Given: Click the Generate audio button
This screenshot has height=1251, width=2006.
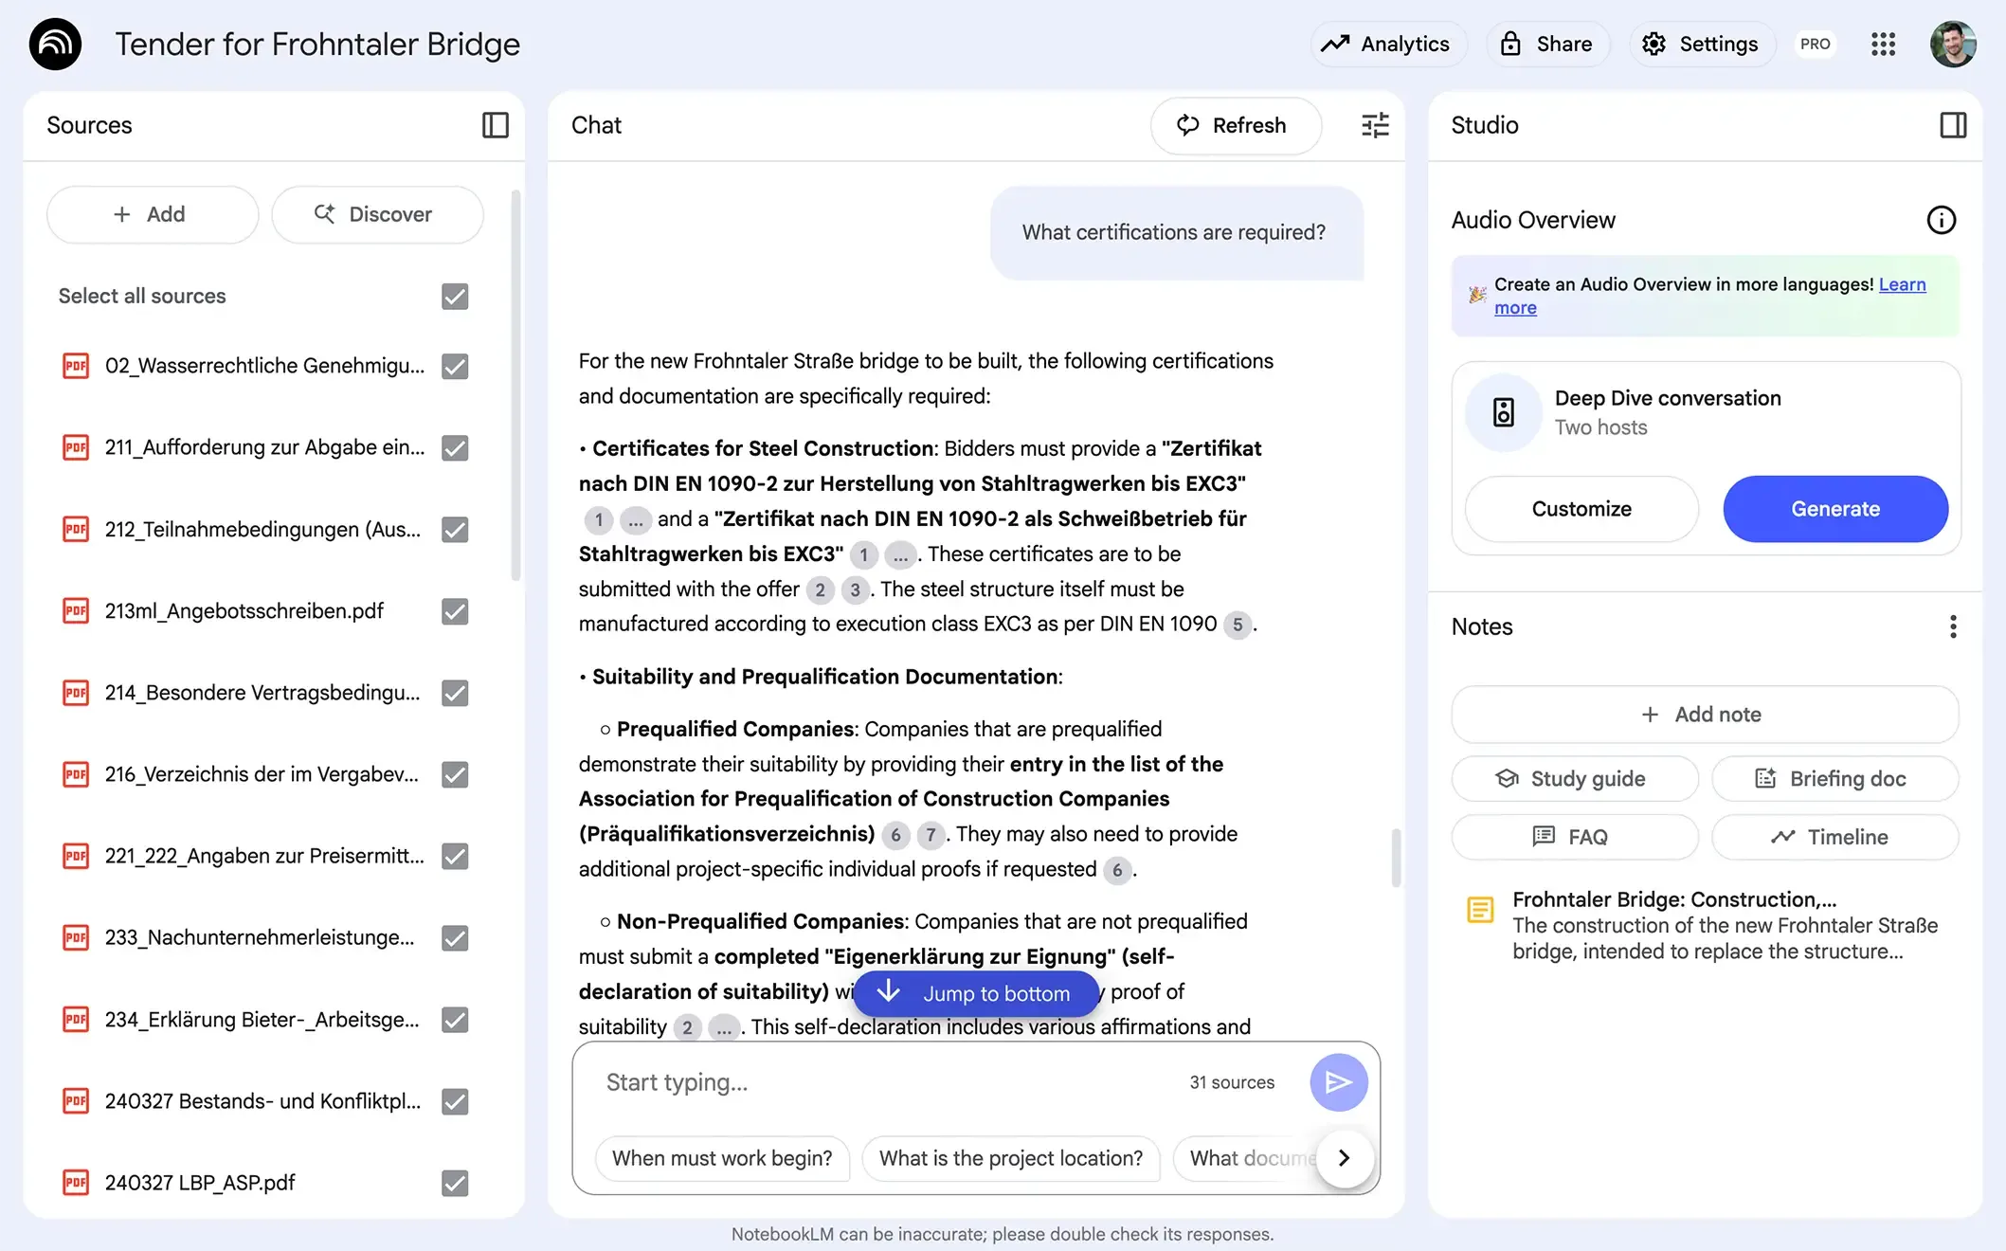Looking at the screenshot, I should click(x=1834, y=509).
